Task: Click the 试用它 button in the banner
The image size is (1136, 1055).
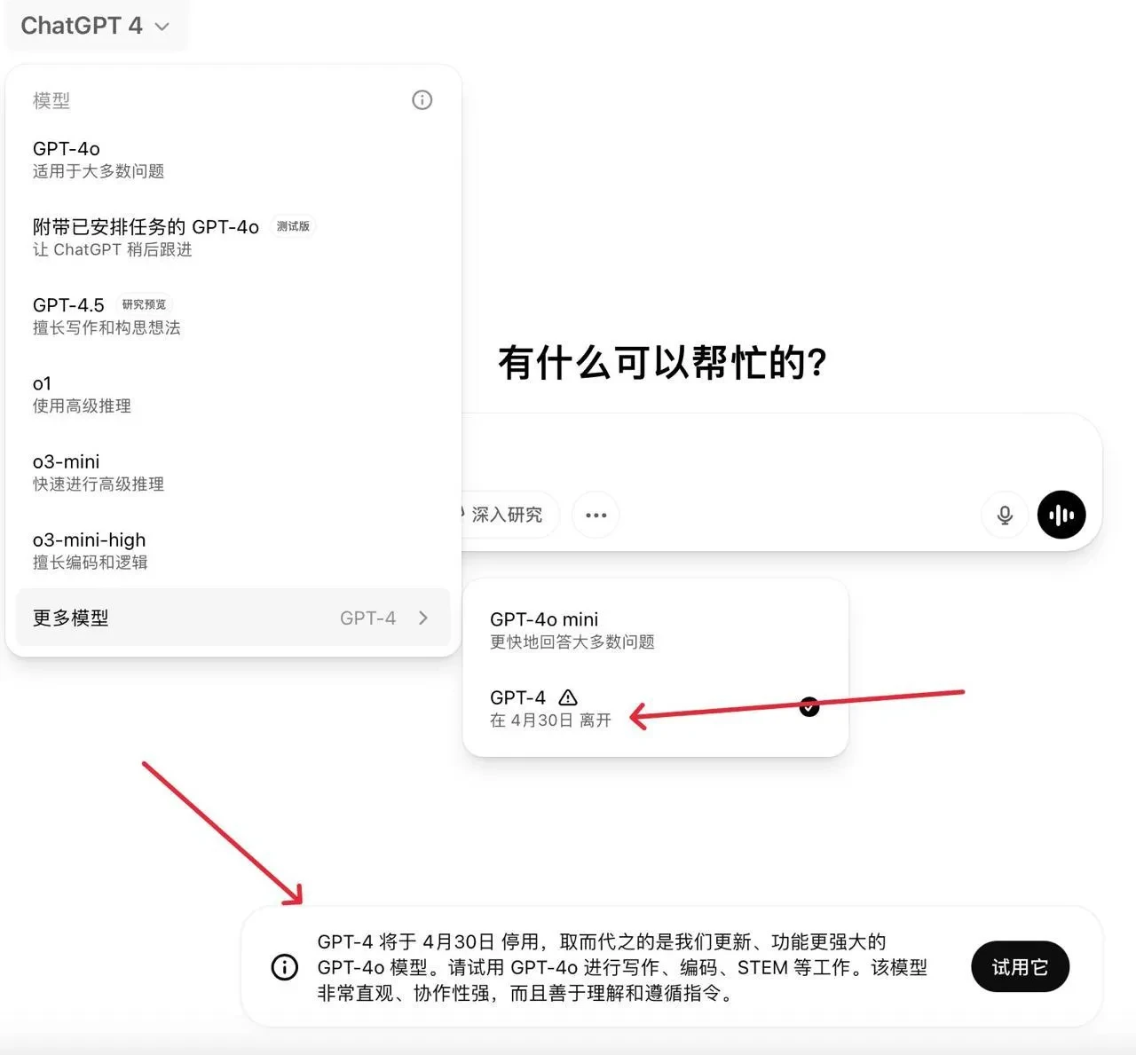Action: [1020, 966]
